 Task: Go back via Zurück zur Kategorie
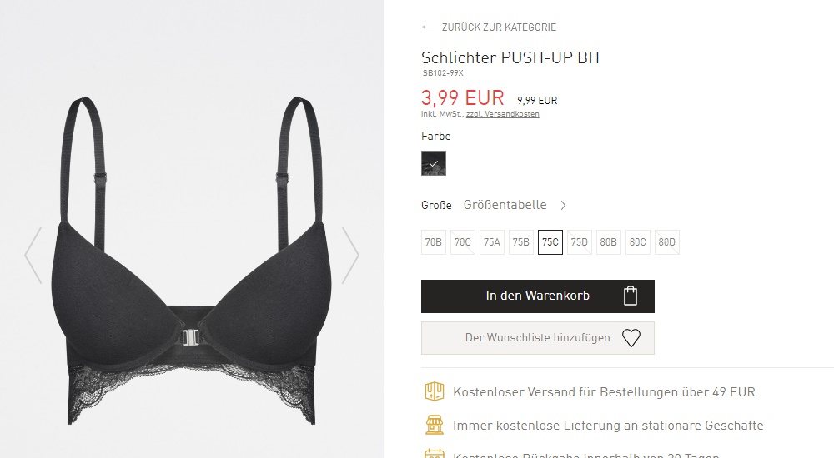click(499, 27)
